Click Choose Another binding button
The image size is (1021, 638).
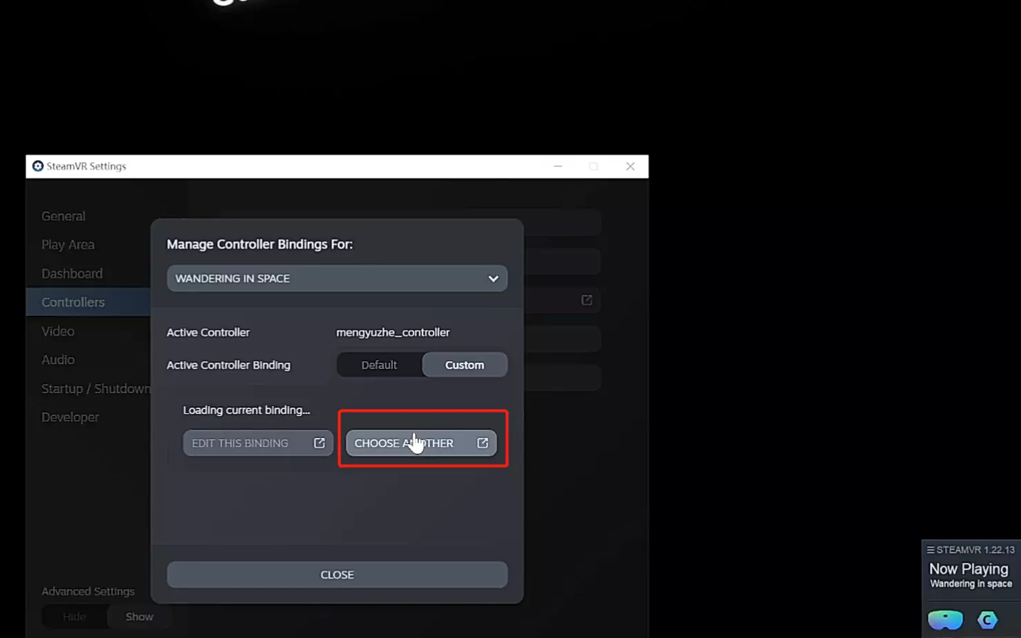421,443
